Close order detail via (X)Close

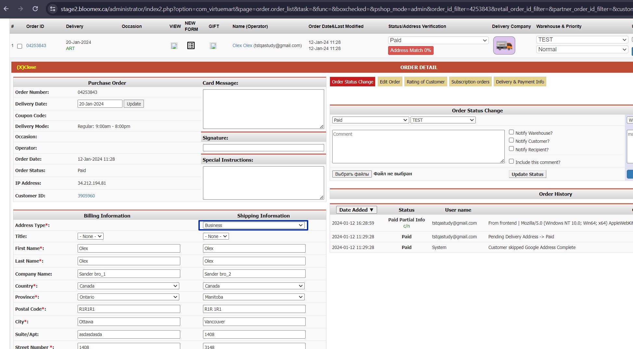(x=26, y=67)
